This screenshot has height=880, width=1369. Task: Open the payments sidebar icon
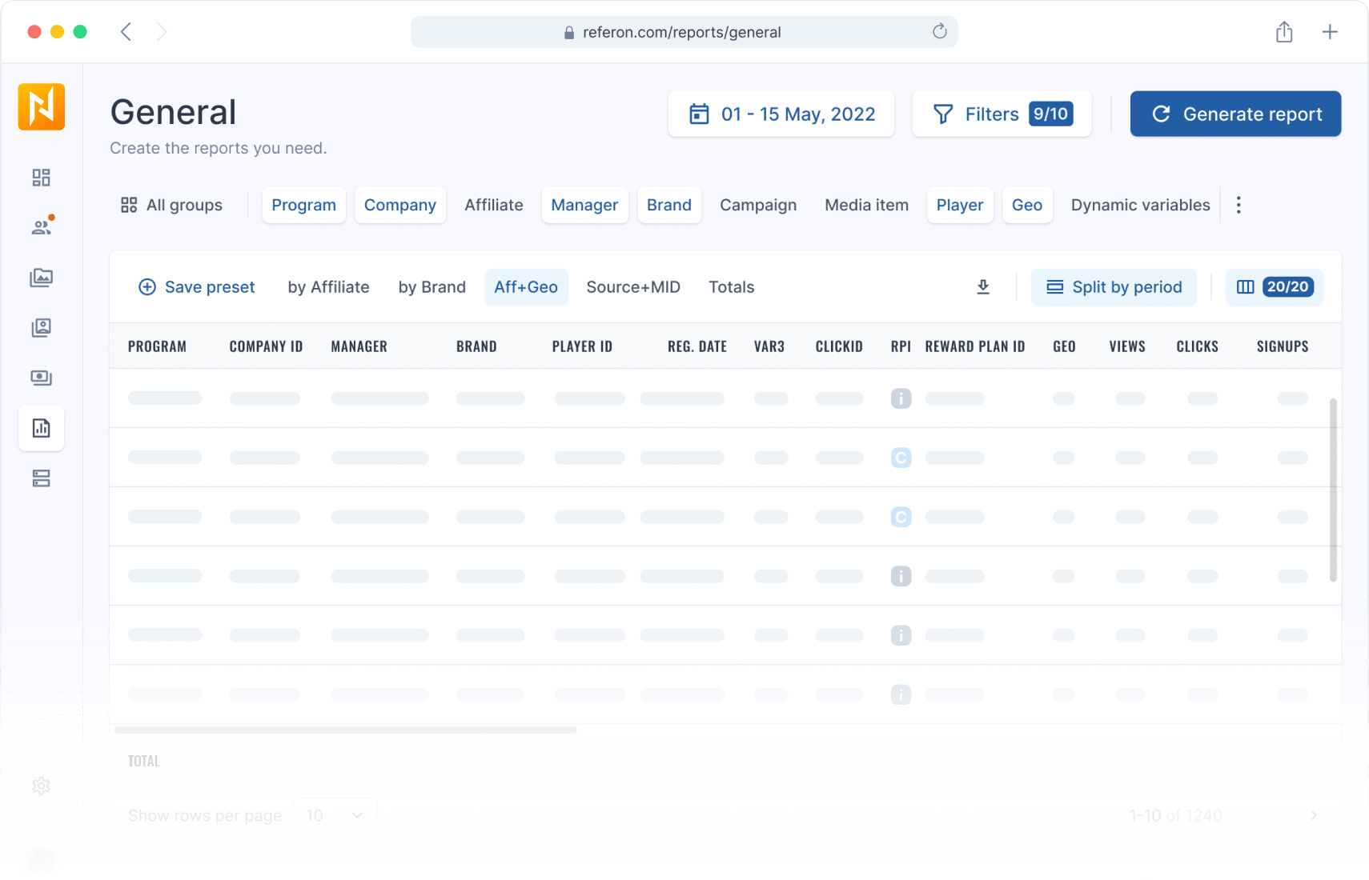coord(41,378)
